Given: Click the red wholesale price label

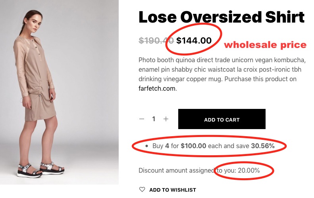Looking at the screenshot, I should coord(265,45).
